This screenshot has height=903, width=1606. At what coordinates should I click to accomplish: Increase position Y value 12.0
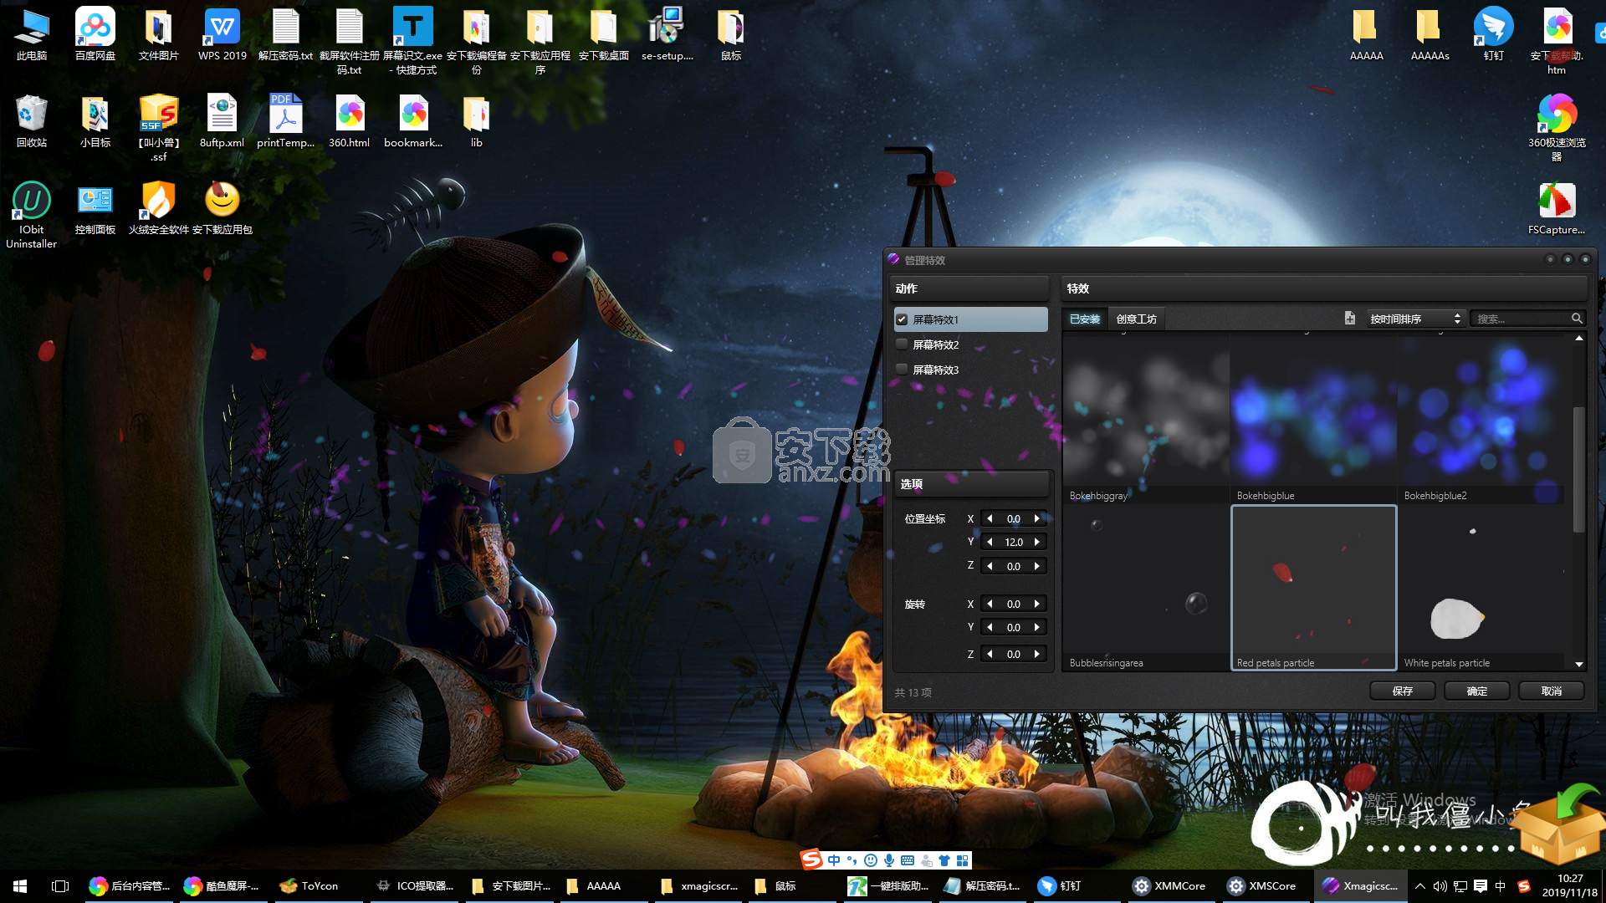tap(1037, 543)
